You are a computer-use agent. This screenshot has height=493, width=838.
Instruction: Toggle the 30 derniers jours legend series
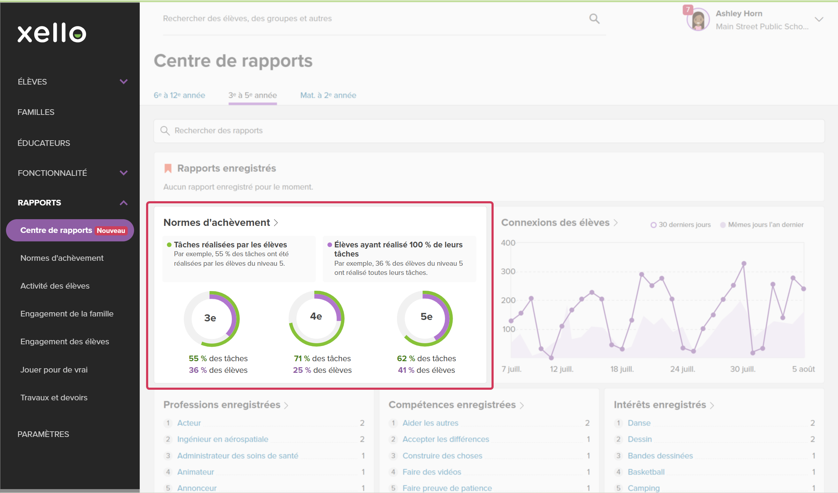(x=681, y=225)
